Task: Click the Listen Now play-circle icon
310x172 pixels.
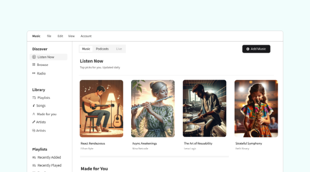Action: point(34,57)
